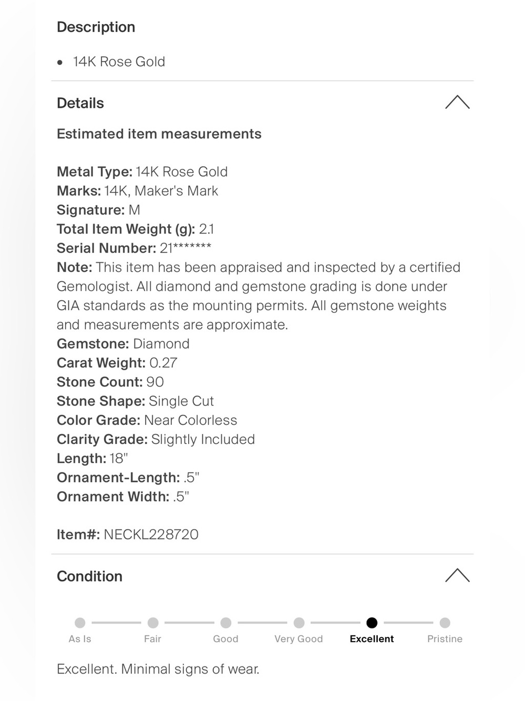
Task: Click the Good label text
Action: click(x=226, y=639)
